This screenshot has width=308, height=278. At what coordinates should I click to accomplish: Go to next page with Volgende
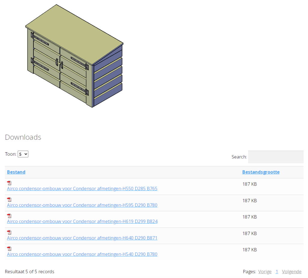point(291,272)
